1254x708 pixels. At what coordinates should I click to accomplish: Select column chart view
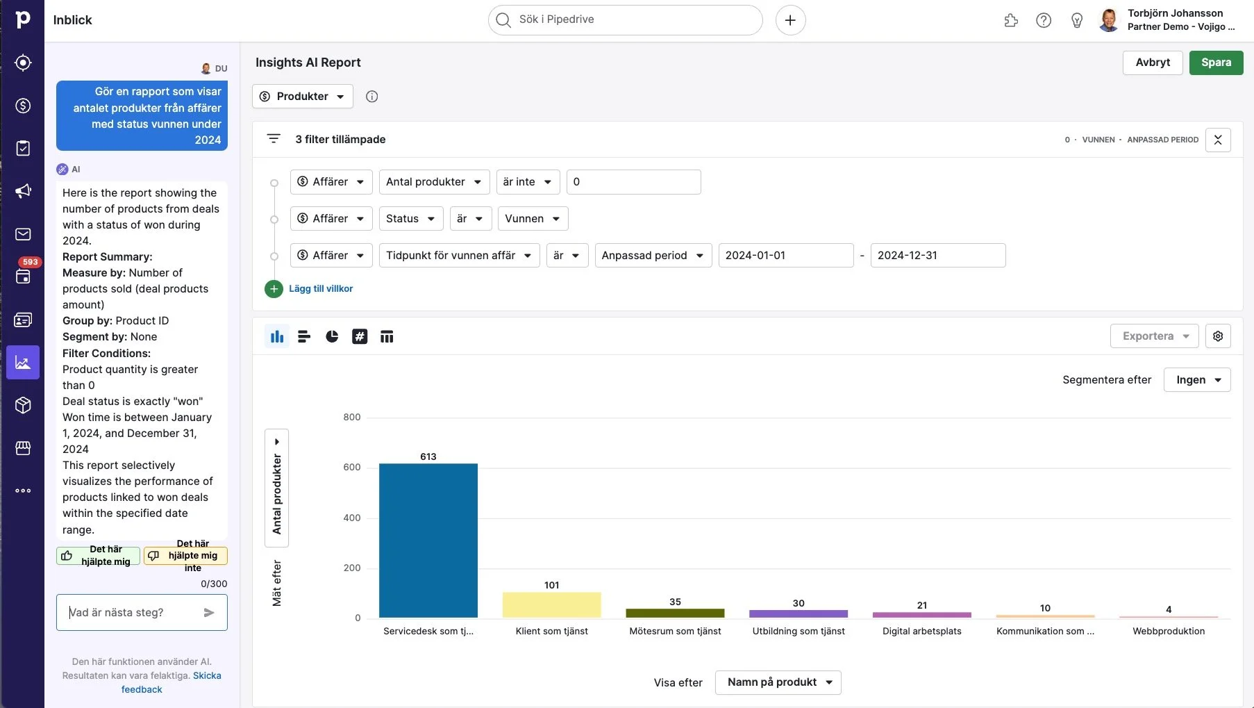point(277,336)
